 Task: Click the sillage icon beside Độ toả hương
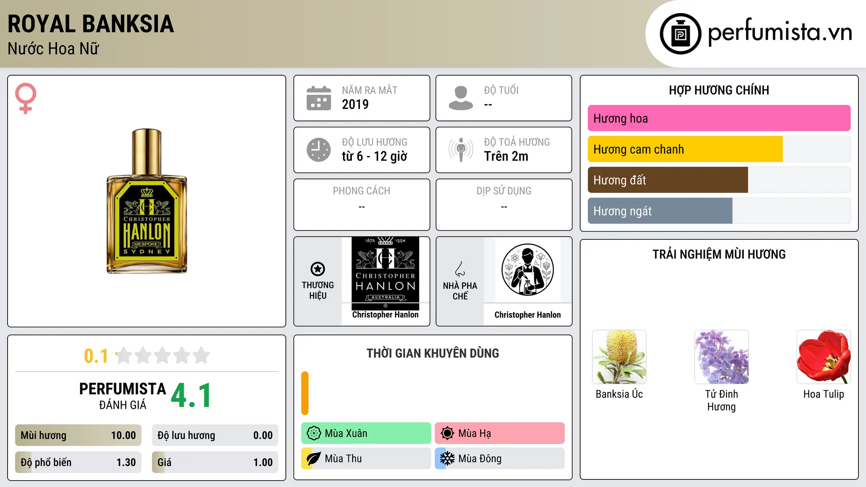(x=461, y=150)
